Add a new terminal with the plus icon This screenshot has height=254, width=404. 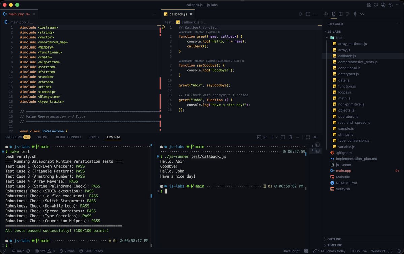click(272, 137)
